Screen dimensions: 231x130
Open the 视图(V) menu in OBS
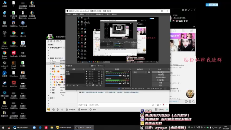82,14
